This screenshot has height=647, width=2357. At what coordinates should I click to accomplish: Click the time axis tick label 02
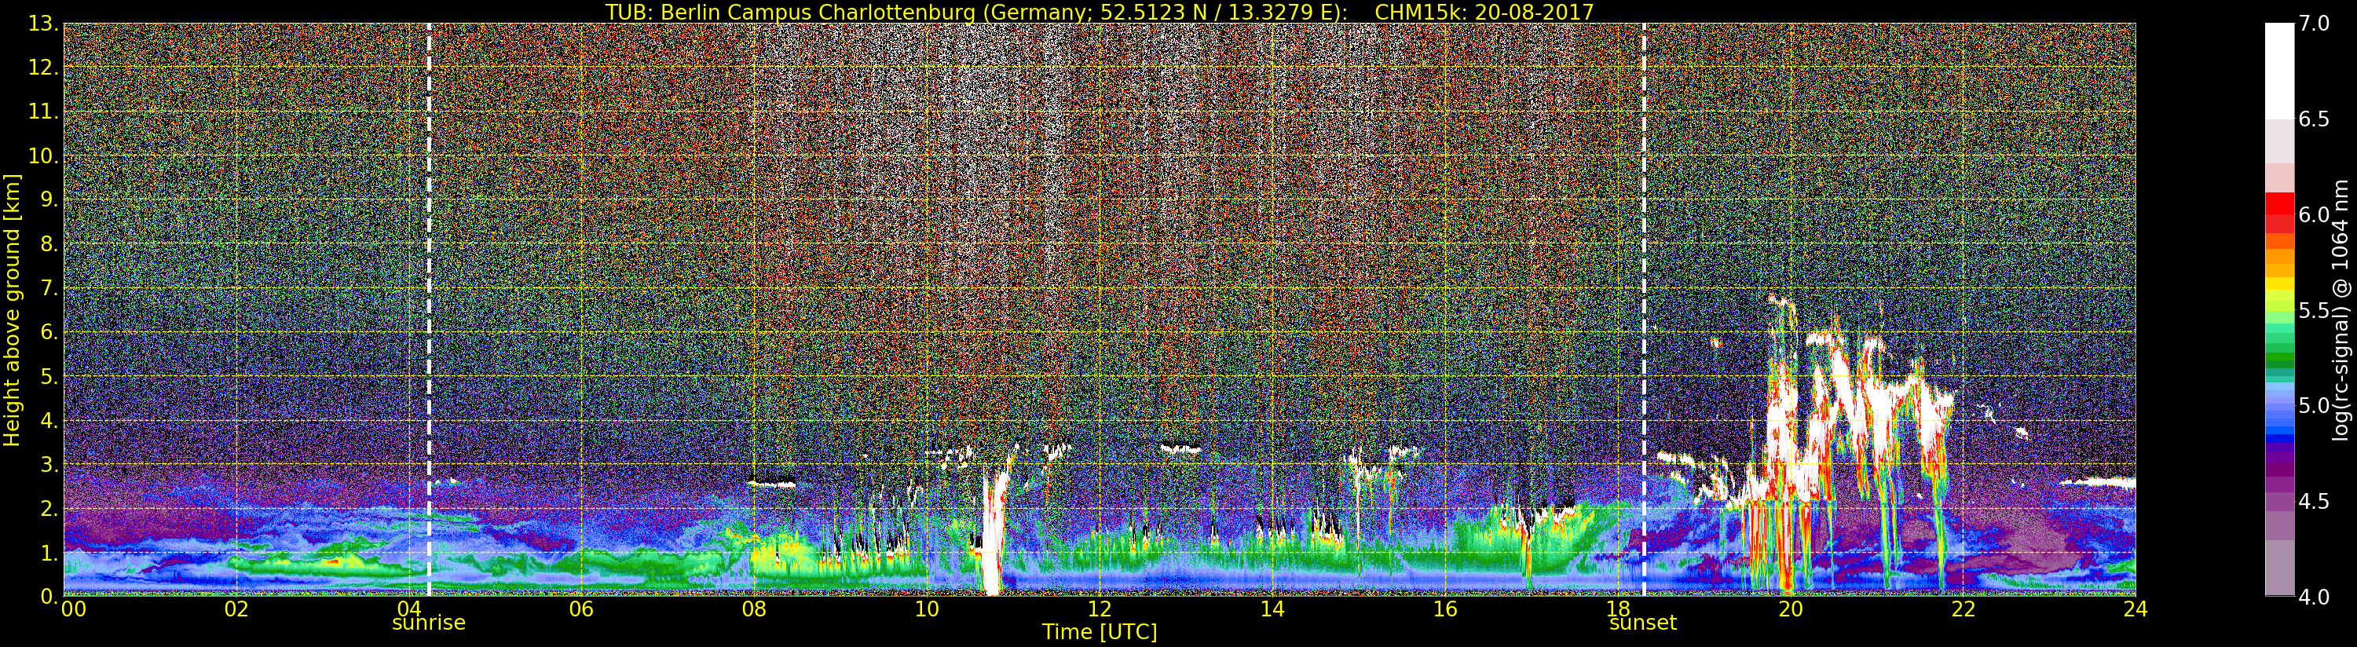pos(236,609)
